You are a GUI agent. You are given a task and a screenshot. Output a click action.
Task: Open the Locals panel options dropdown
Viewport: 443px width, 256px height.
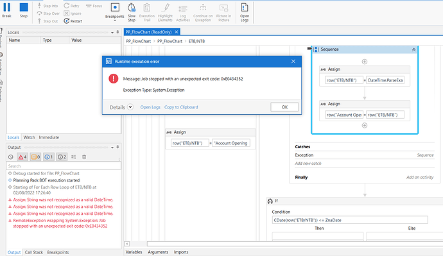pos(112,33)
